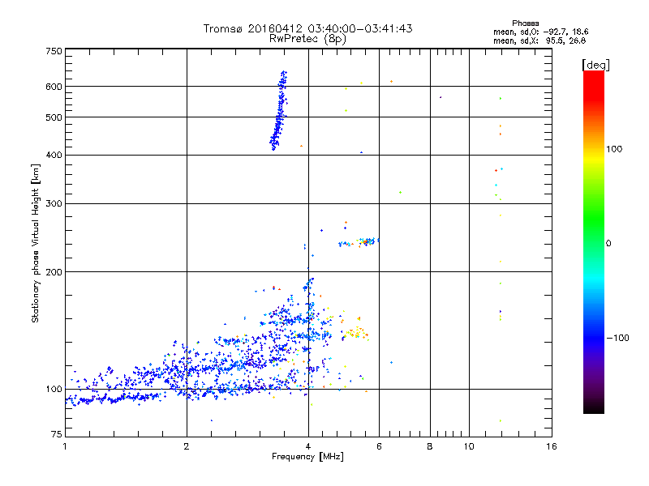649x486 pixels.
Task: Click the black bottom of the colorbar
Action: click(x=594, y=407)
